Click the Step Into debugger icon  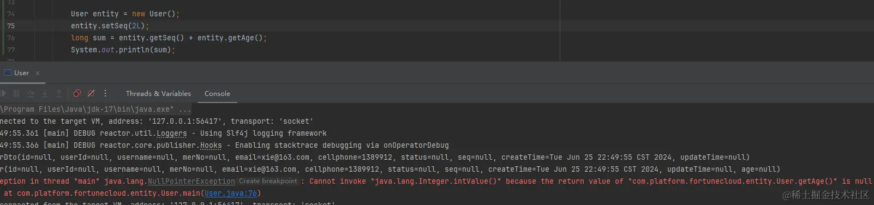click(45, 94)
